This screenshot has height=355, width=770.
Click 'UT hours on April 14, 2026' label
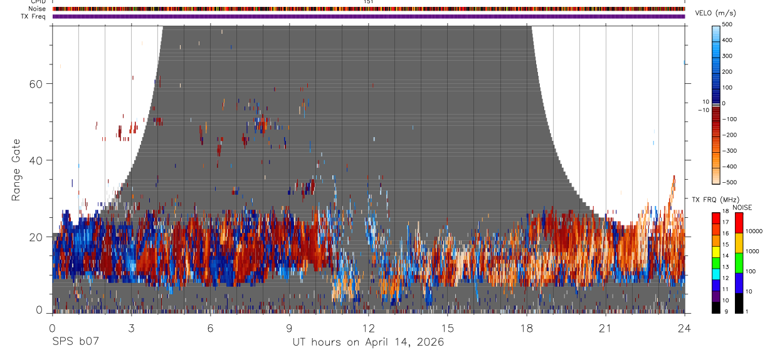click(x=368, y=342)
